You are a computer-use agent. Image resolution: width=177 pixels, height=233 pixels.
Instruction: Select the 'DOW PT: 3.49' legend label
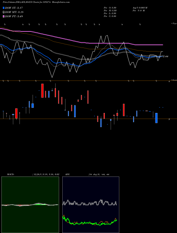14,16
